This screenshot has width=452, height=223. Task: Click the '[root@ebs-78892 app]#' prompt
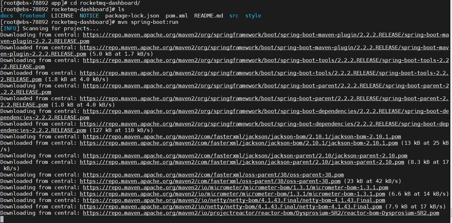click(x=34, y=3)
